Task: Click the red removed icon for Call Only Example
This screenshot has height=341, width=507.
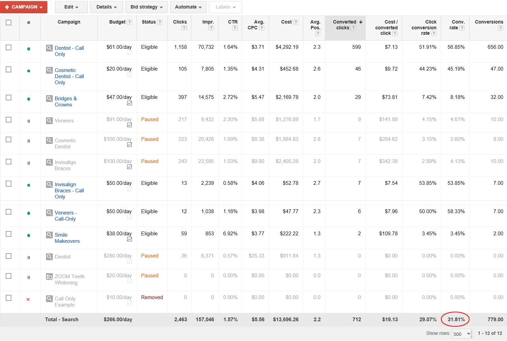Action: [28, 299]
